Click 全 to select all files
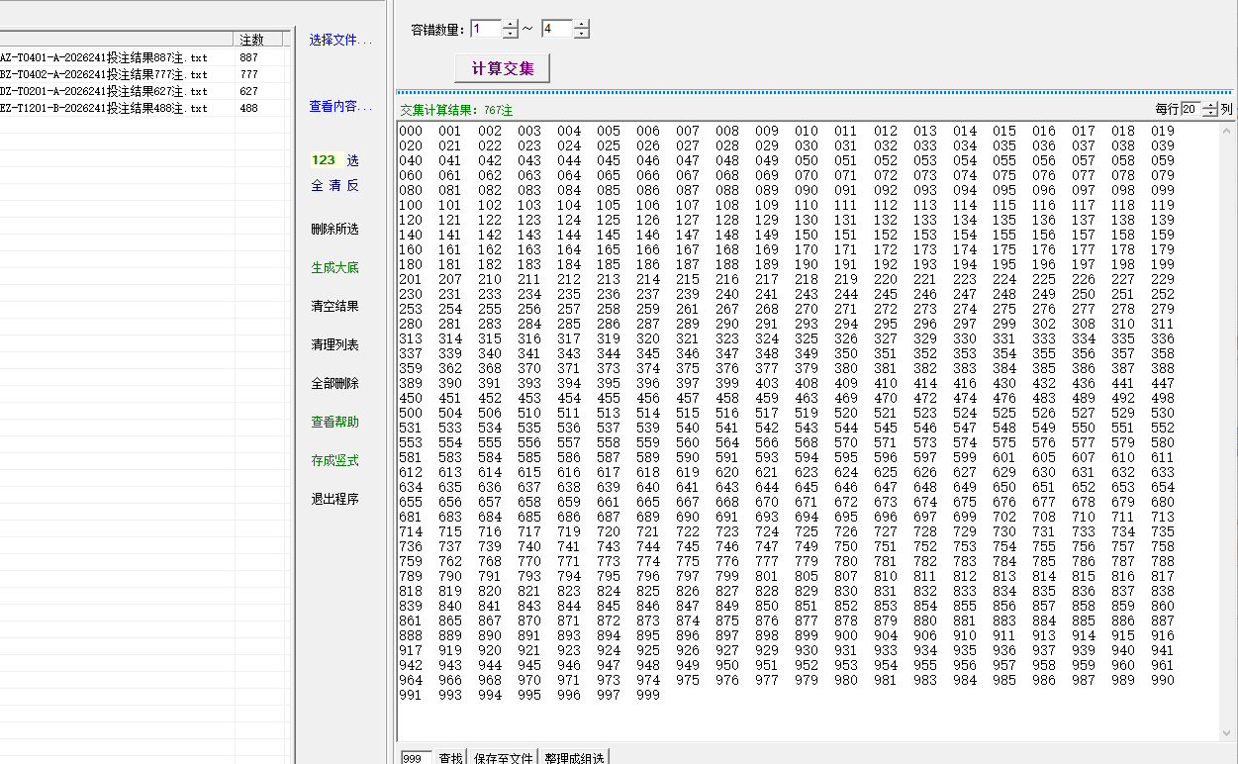 point(318,185)
